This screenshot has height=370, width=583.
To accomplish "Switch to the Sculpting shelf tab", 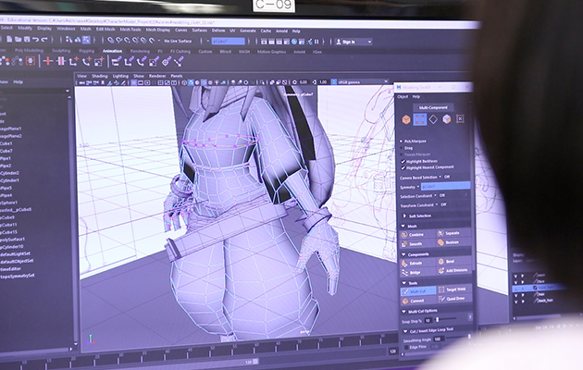I will coord(61,51).
